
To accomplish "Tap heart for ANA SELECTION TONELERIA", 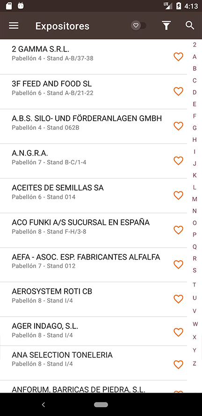I will point(178,364).
